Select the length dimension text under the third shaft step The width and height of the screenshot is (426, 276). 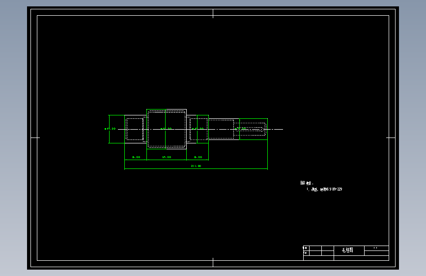198,157
